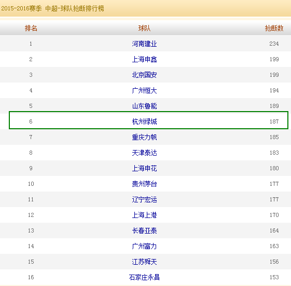Viewport: 291px width, 286px height.
Task: Open the 长春亚泰 team link
Action: pyautogui.click(x=144, y=230)
